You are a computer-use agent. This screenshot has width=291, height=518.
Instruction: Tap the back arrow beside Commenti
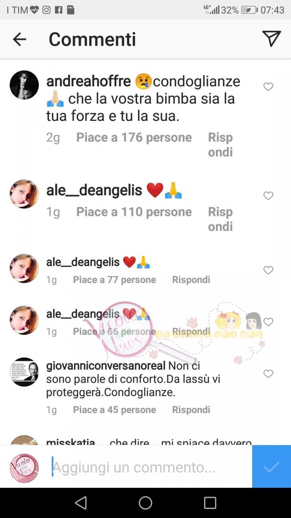19,40
